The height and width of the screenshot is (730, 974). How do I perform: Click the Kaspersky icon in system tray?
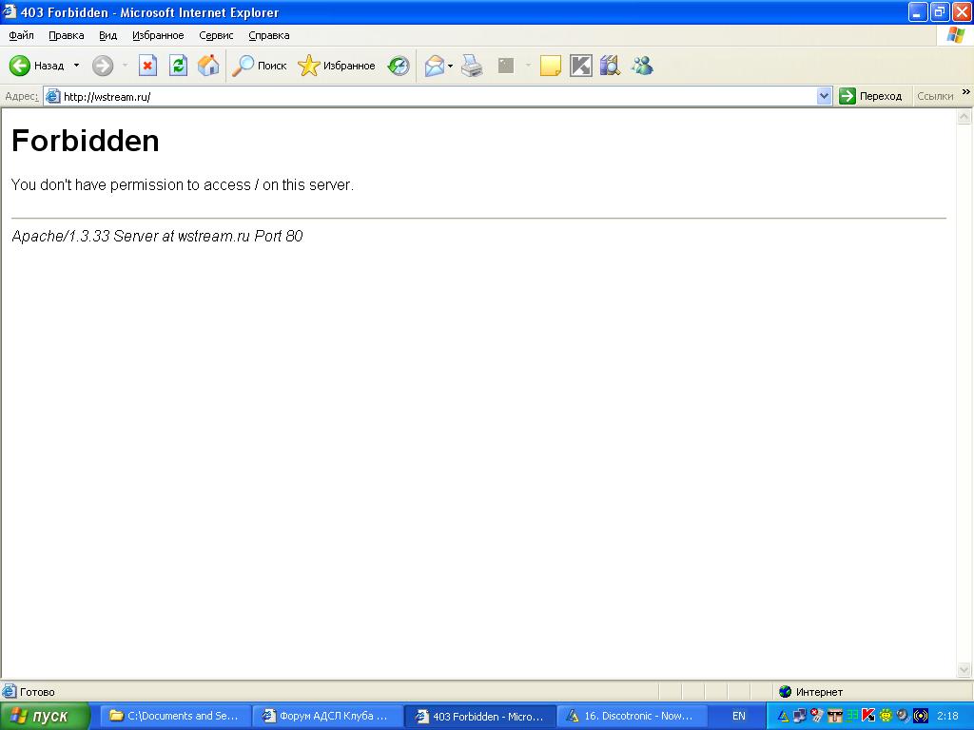[x=867, y=716]
